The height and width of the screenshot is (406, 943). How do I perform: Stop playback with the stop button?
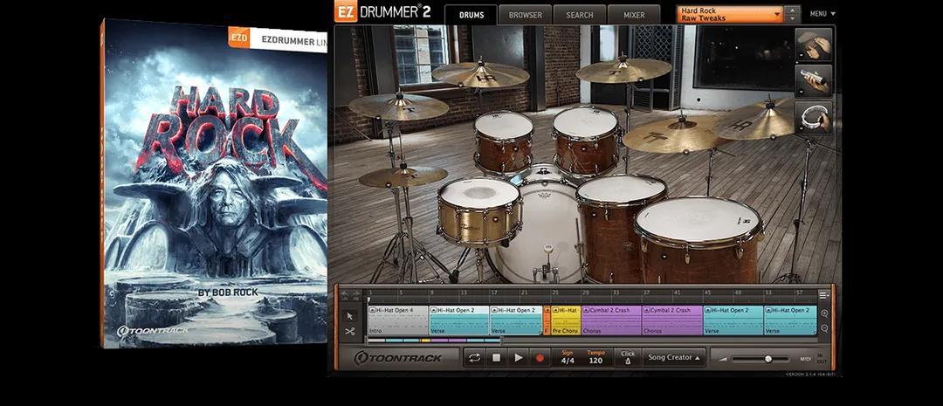[496, 358]
